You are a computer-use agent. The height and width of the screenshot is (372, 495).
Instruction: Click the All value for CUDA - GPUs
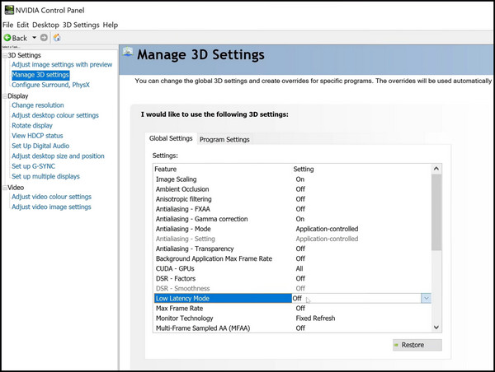coord(299,268)
